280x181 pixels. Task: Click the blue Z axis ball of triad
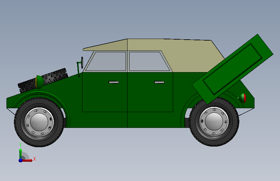21,160
